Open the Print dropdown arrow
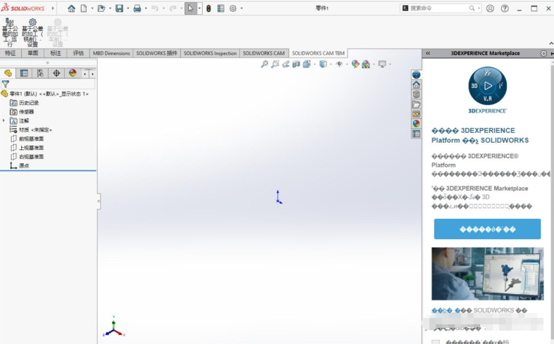Image resolution: width=554 pixels, height=344 pixels. coord(146,8)
